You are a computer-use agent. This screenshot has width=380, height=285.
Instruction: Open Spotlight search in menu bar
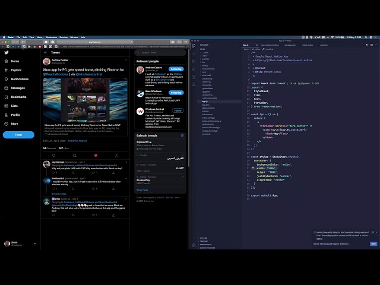click(x=366, y=37)
